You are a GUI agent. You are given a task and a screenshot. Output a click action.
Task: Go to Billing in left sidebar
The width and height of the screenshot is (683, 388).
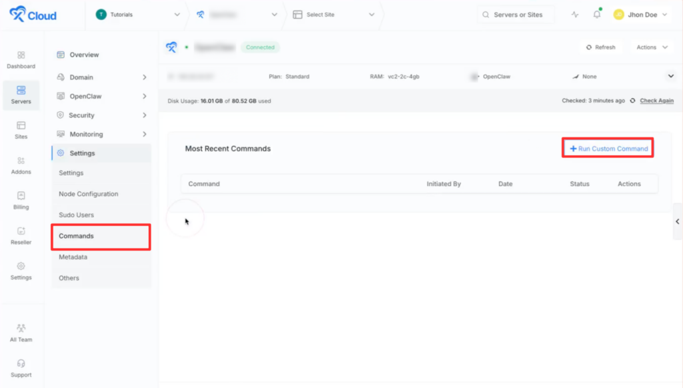tap(21, 196)
